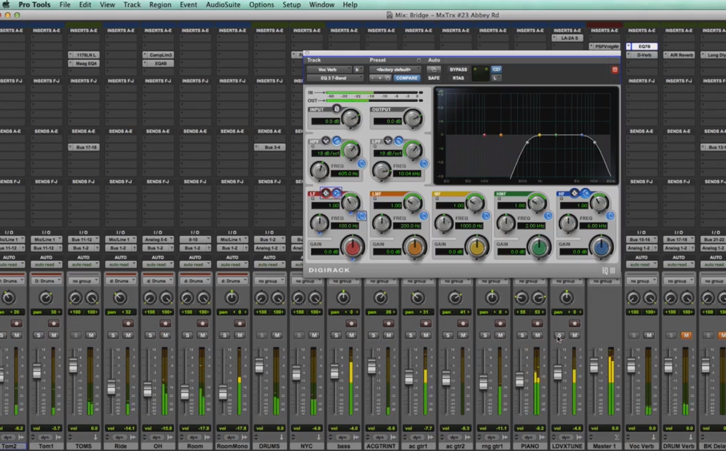Open the factory default preset menu
The height and width of the screenshot is (451, 726).
pyautogui.click(x=395, y=70)
